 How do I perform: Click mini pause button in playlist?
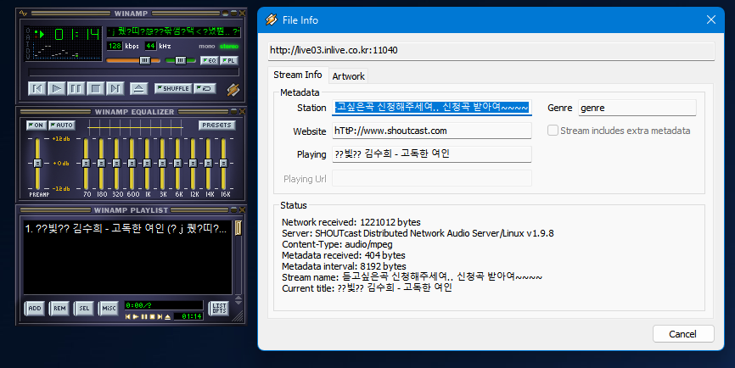(x=144, y=317)
